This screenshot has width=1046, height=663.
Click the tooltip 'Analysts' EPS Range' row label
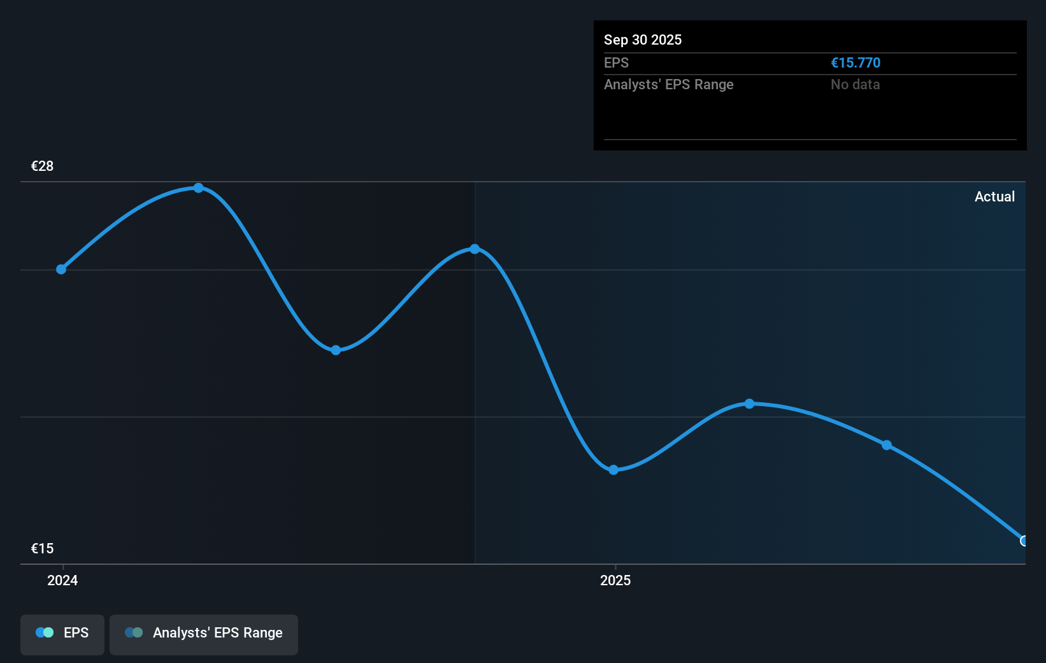click(x=669, y=84)
